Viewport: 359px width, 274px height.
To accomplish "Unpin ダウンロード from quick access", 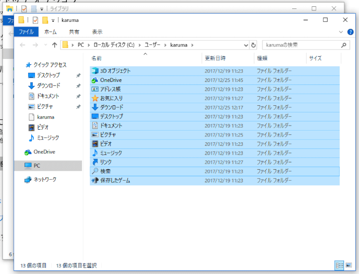I will click(x=78, y=86).
